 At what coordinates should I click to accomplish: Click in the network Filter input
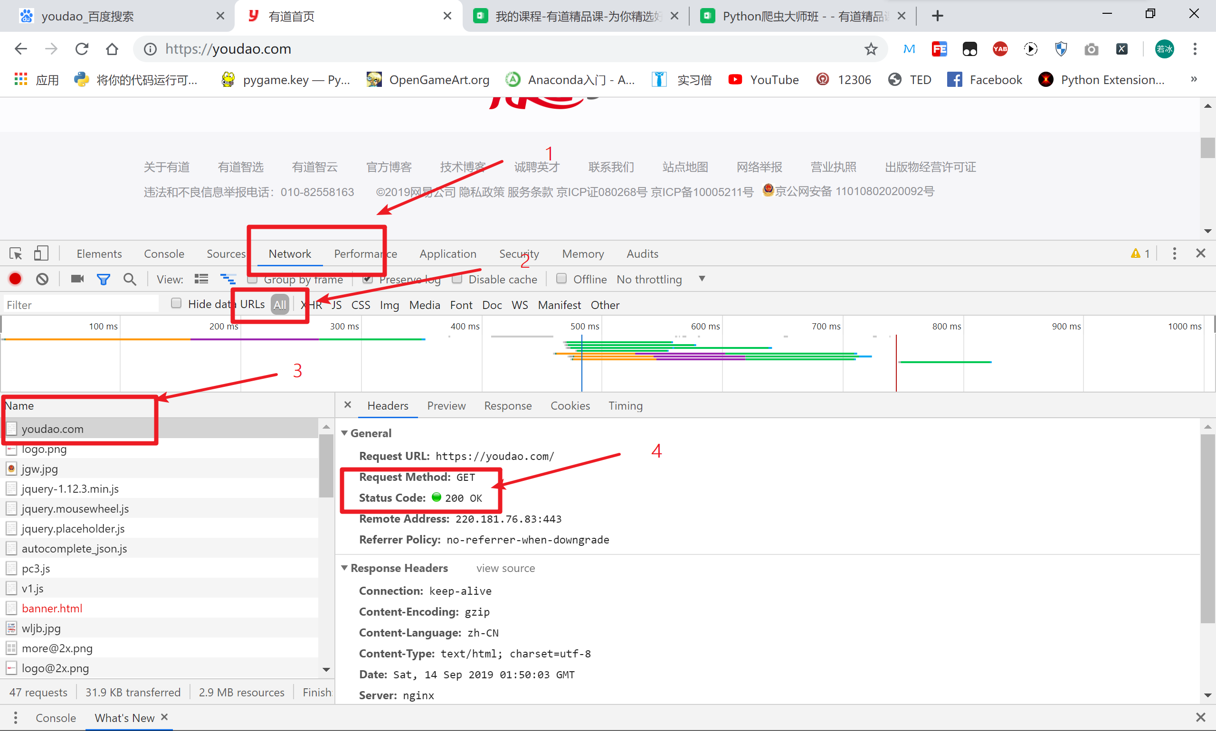81,305
